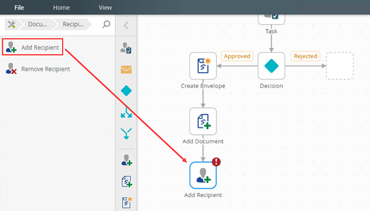Click the Add Recipient canvas label text

203,195
